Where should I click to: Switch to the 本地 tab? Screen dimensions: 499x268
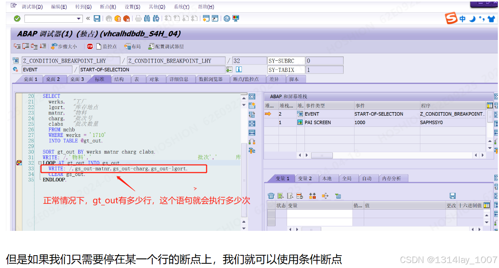[x=327, y=178]
